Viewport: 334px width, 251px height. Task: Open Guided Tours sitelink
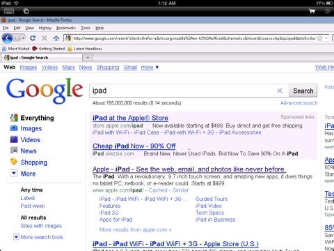(x=212, y=199)
